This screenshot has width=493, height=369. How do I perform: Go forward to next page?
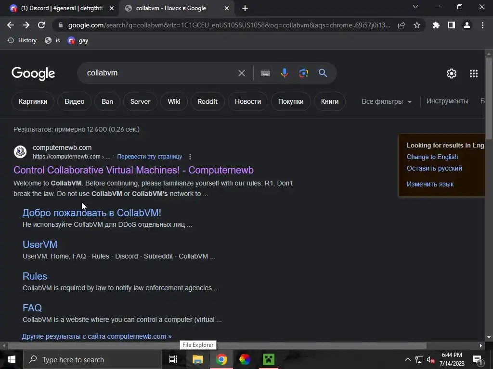(x=26, y=25)
